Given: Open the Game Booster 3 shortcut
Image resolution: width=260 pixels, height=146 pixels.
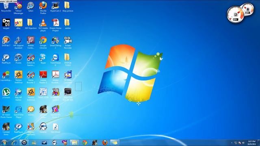Looking at the screenshot, I should 31,77.
